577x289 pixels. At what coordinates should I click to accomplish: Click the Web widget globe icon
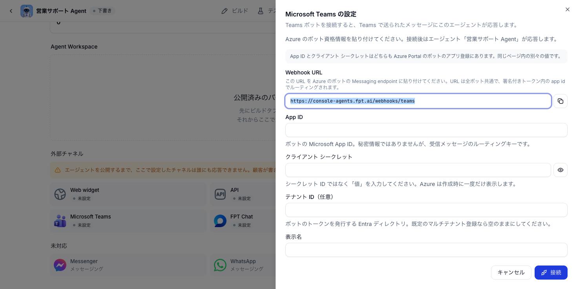[x=60, y=194]
